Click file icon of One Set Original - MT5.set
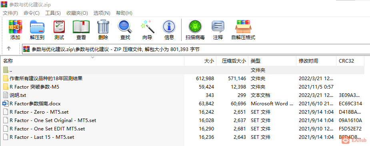This screenshot has width=370, height=146. [6, 120]
